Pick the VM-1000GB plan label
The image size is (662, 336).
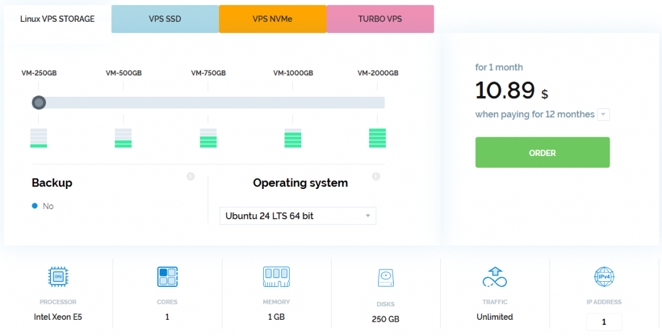[x=293, y=74]
